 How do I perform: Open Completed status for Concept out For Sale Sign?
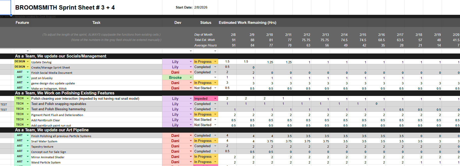(215, 151)
